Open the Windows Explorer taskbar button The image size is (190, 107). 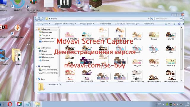point(37,104)
